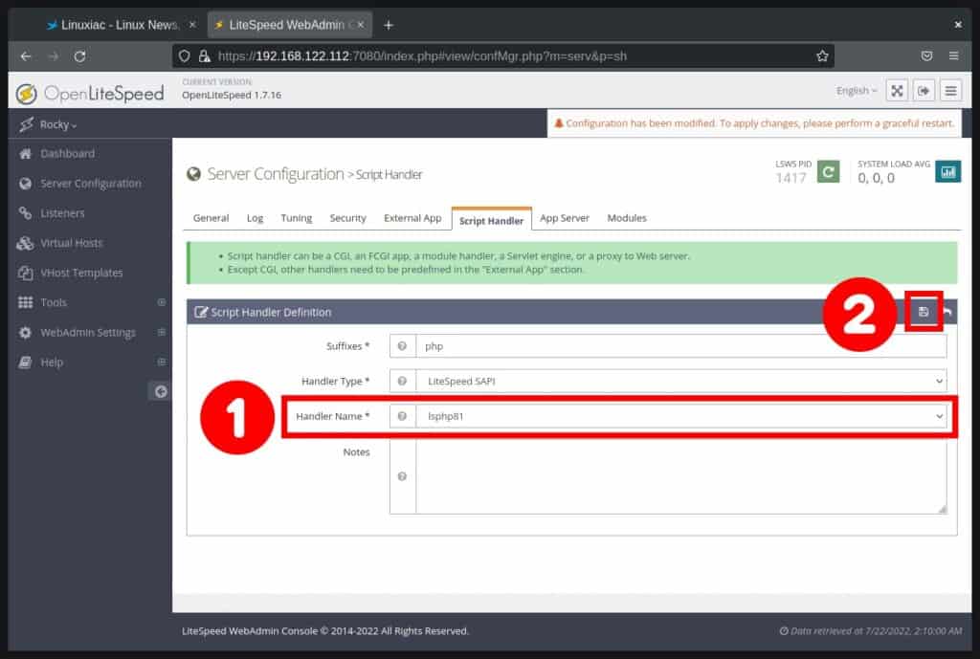Click the padlock site security icon
This screenshot has width=980, height=659.
click(x=204, y=56)
